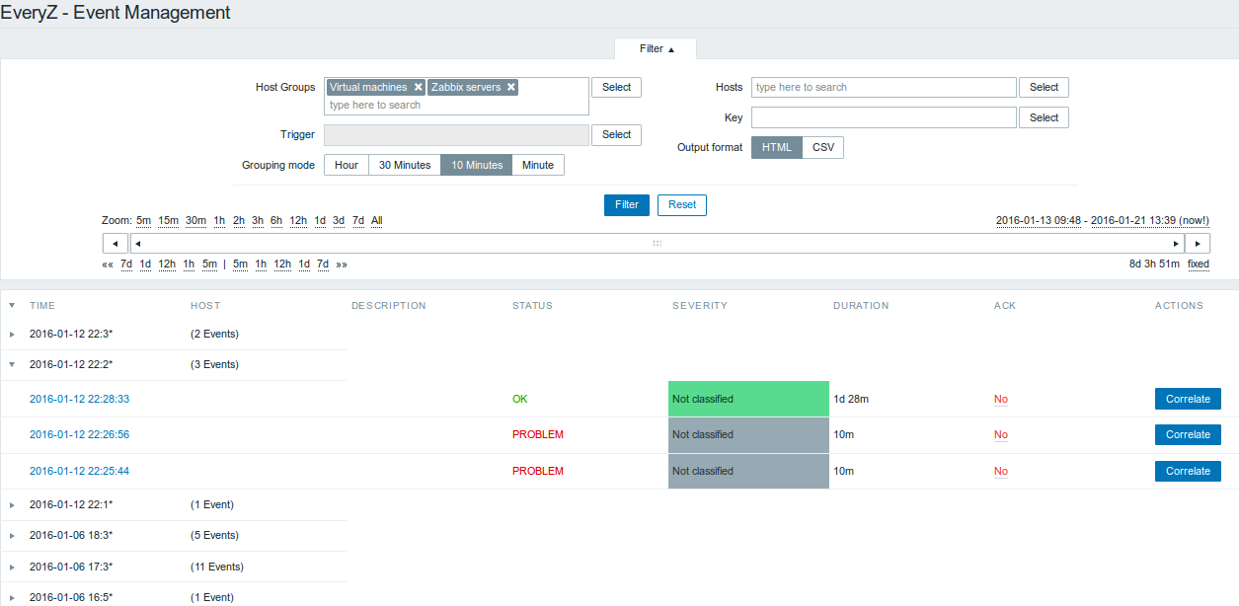Zoom timeline to 15m
The height and width of the screenshot is (606, 1239).
pos(168,221)
